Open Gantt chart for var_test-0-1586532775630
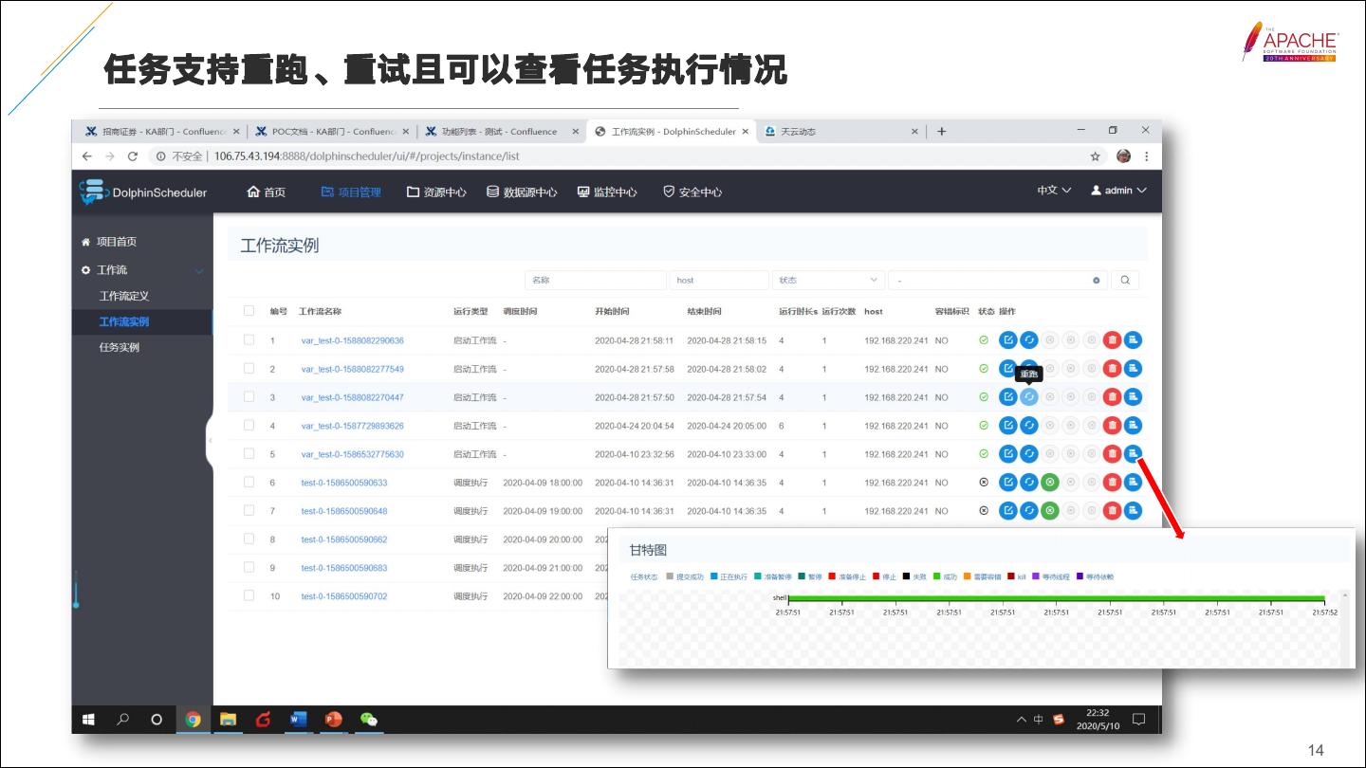1366x768 pixels. pyautogui.click(x=1133, y=454)
